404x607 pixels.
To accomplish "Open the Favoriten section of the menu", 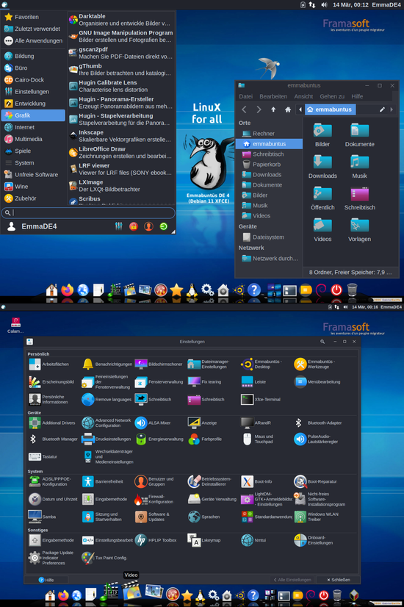I will (33, 17).
